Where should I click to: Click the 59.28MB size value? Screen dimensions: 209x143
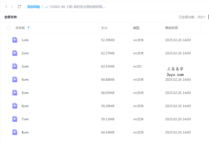click(108, 106)
